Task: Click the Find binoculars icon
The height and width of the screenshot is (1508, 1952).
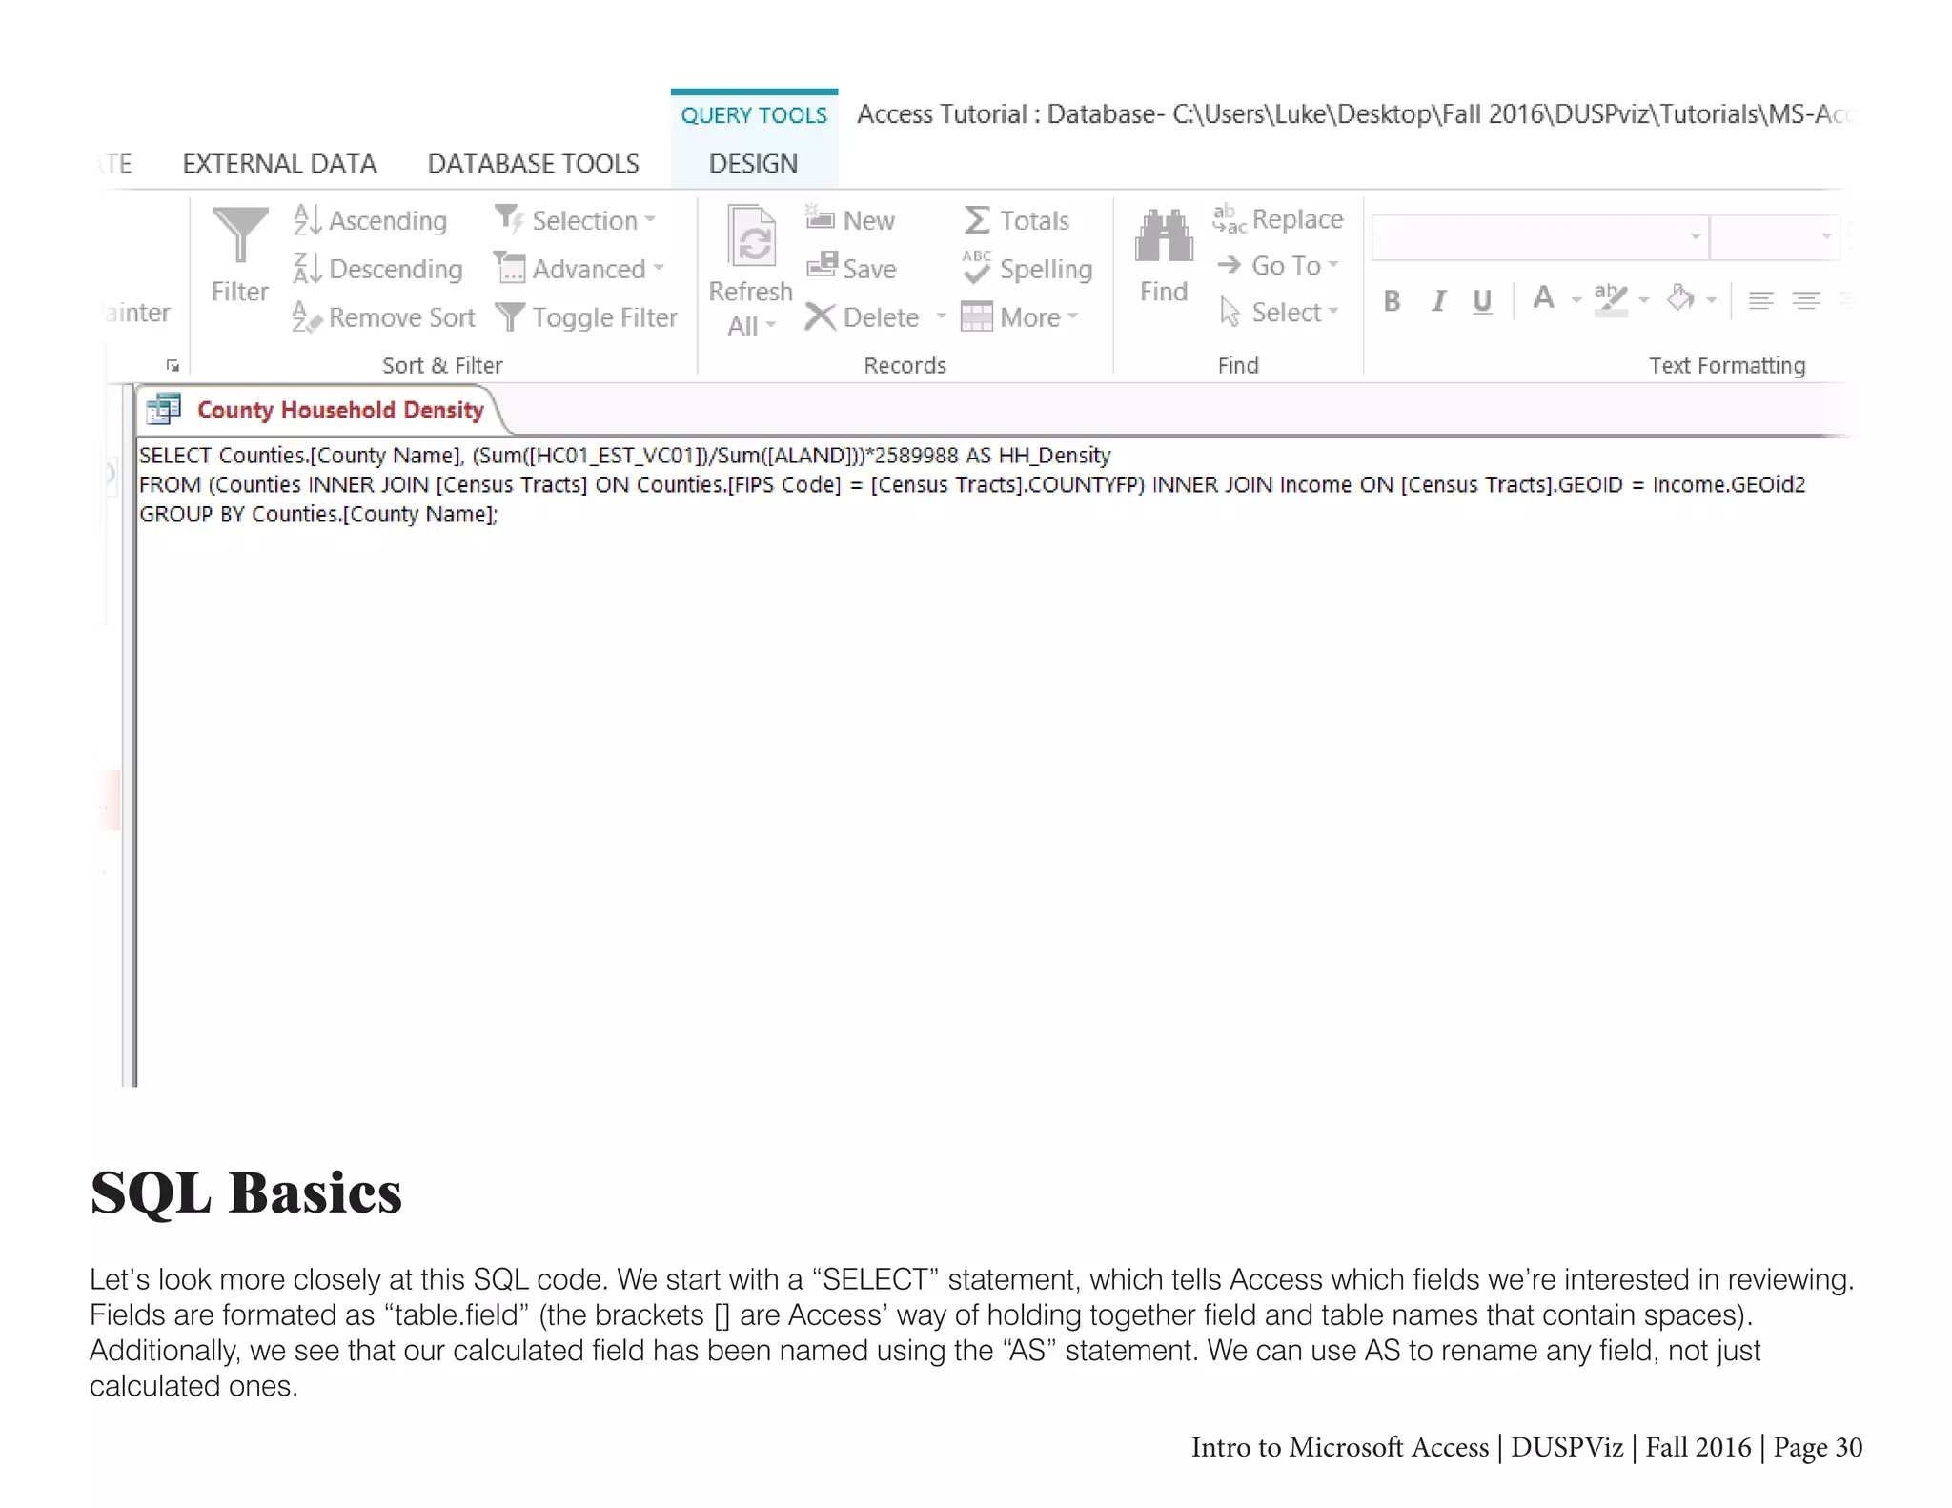Action: tap(1164, 235)
